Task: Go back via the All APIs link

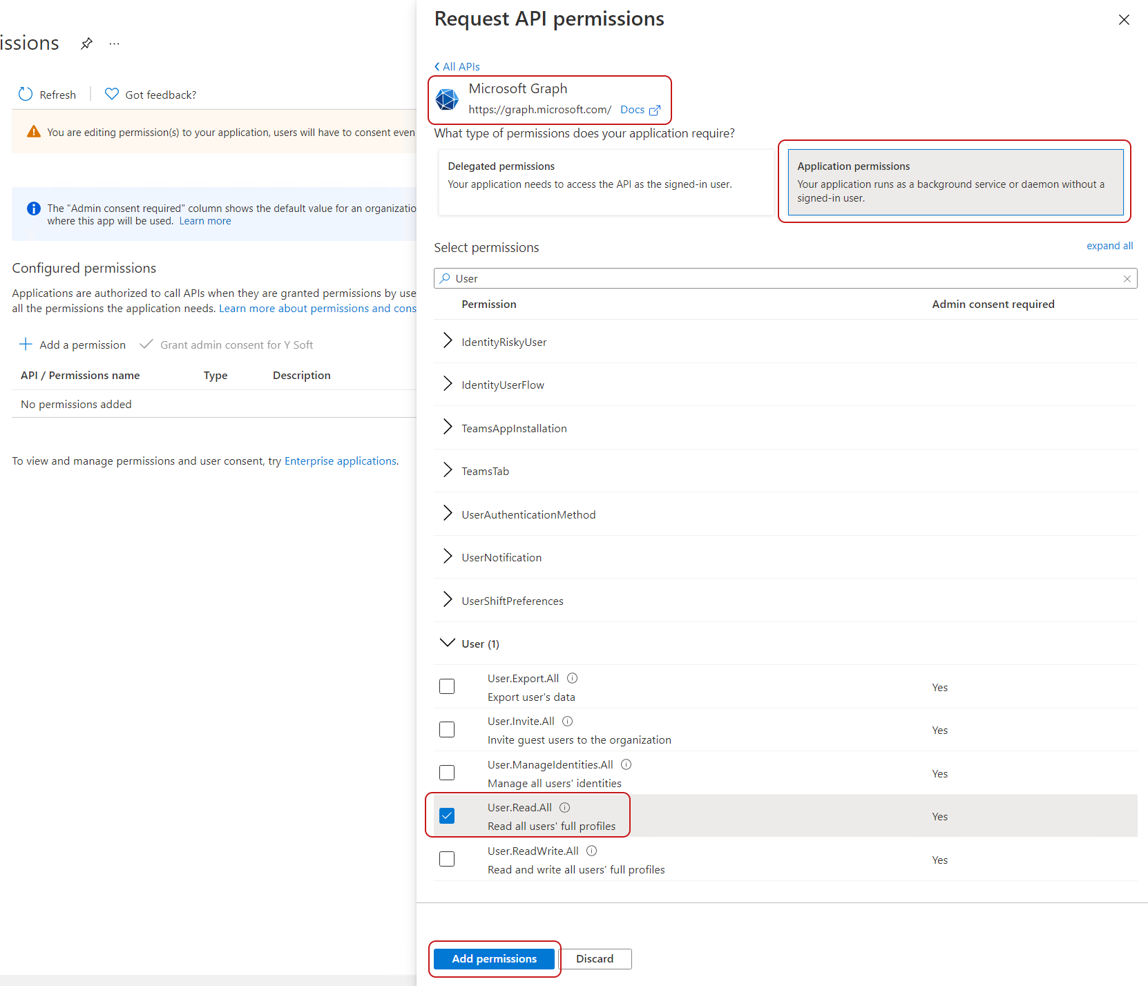Action: (457, 67)
